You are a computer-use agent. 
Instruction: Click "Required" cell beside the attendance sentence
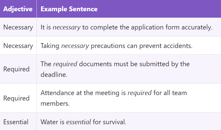16,98
